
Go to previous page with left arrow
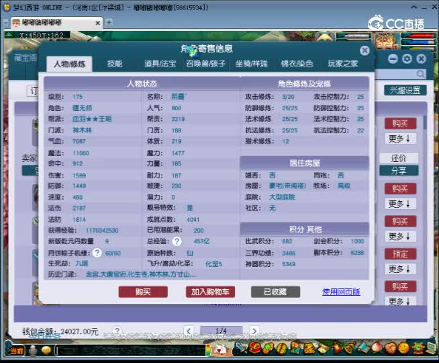coord(189,331)
